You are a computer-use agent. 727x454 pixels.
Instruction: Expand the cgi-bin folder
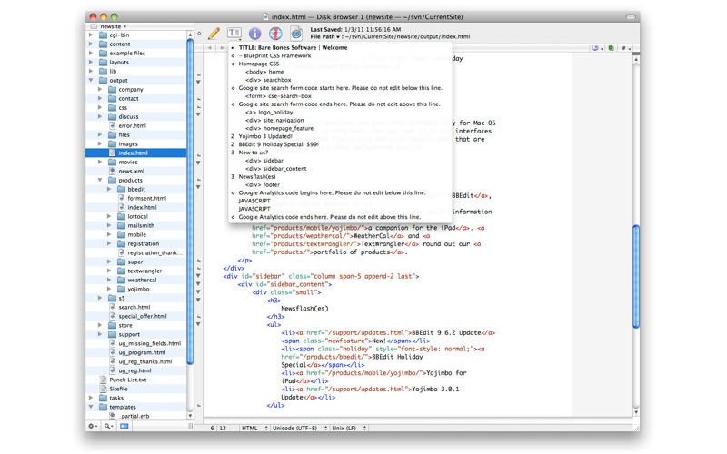pyautogui.click(x=91, y=35)
